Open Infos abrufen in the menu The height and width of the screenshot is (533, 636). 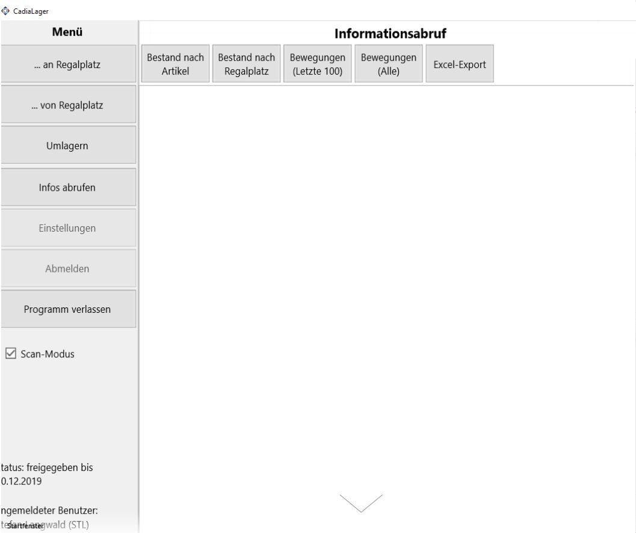pyautogui.click(x=67, y=187)
